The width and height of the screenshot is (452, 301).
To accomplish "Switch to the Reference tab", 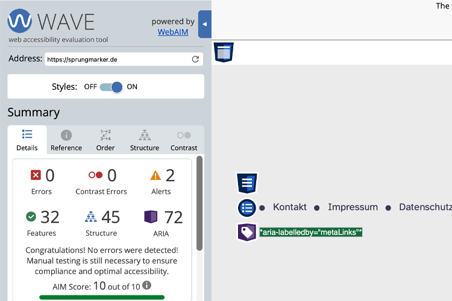I will [x=66, y=140].
